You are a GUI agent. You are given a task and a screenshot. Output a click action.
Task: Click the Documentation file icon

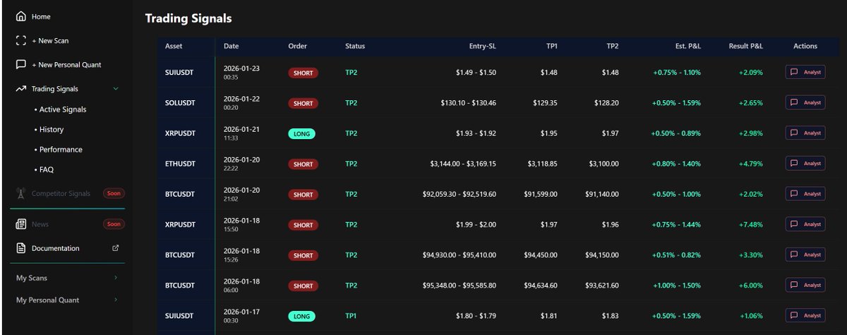click(21, 248)
